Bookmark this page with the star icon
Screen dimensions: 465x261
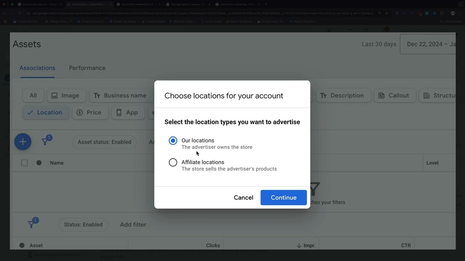tap(387, 13)
